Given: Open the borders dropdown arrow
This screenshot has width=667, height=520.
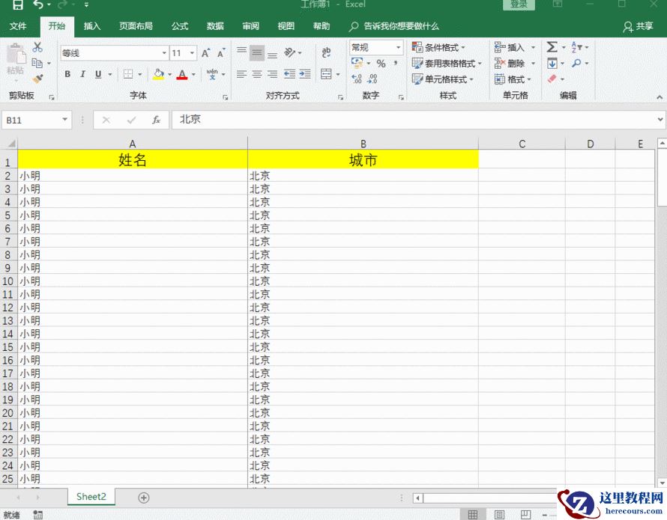Looking at the screenshot, I should click(139, 74).
